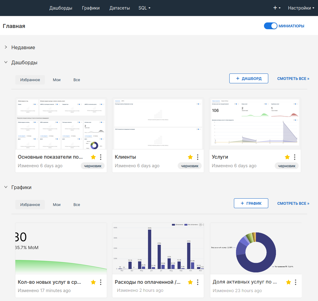The height and width of the screenshot is (301, 318).
Task: Open the SQL dropdown menu
Action: tap(144, 8)
